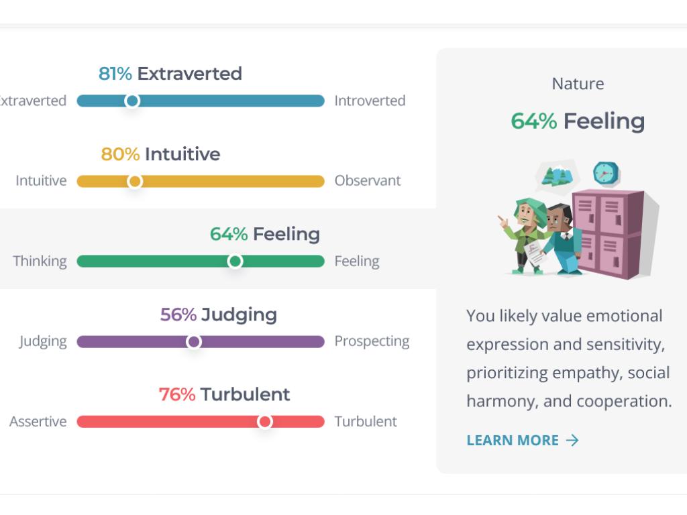Select the 81% Extraverted trait heading
The image size is (687, 515).
[170, 74]
